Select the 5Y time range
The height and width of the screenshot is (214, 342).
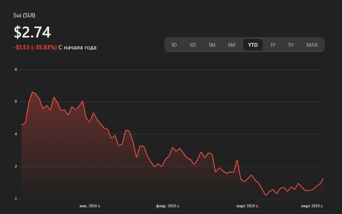pos(291,45)
